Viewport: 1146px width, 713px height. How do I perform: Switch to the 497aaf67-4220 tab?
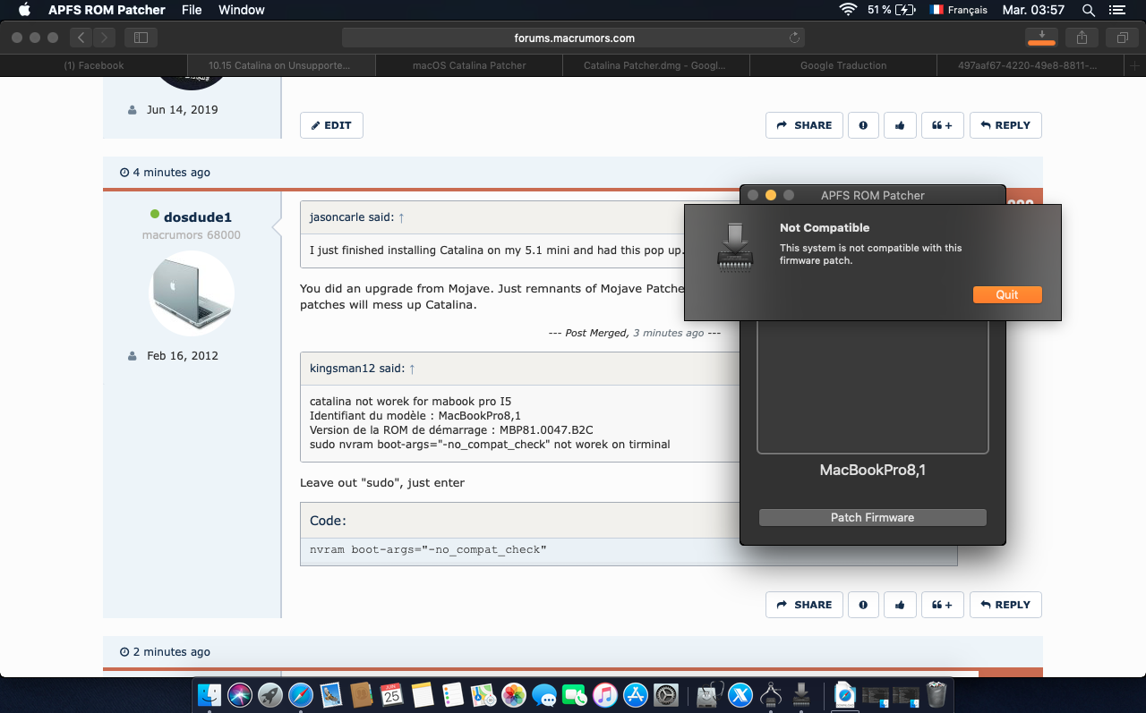coord(1031,65)
